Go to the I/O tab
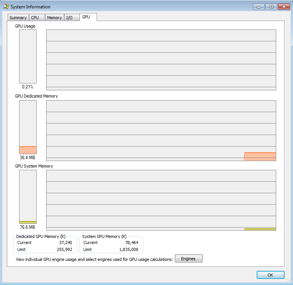 (69, 18)
